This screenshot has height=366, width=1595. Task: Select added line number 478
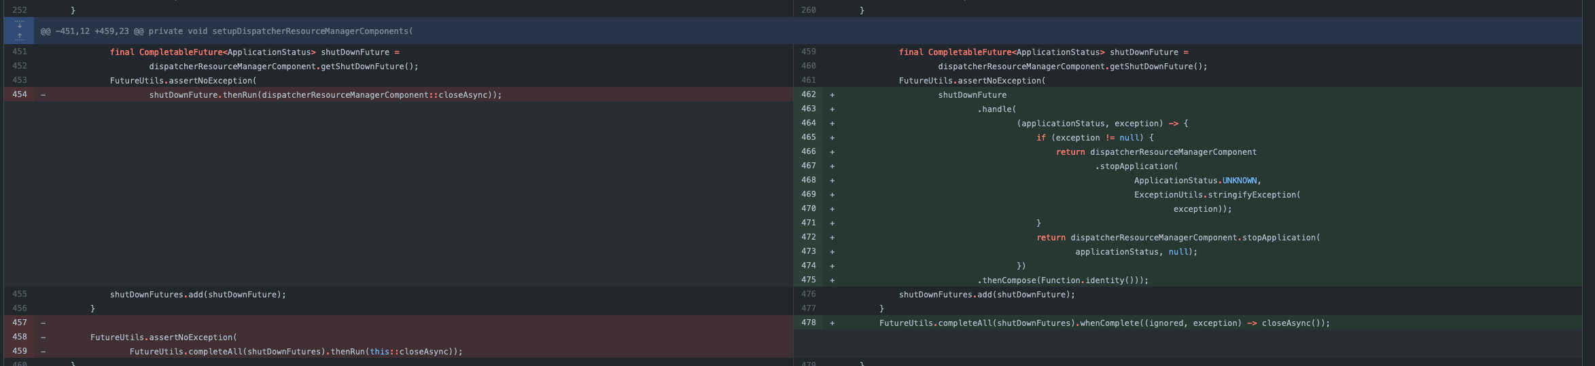pyautogui.click(x=809, y=323)
